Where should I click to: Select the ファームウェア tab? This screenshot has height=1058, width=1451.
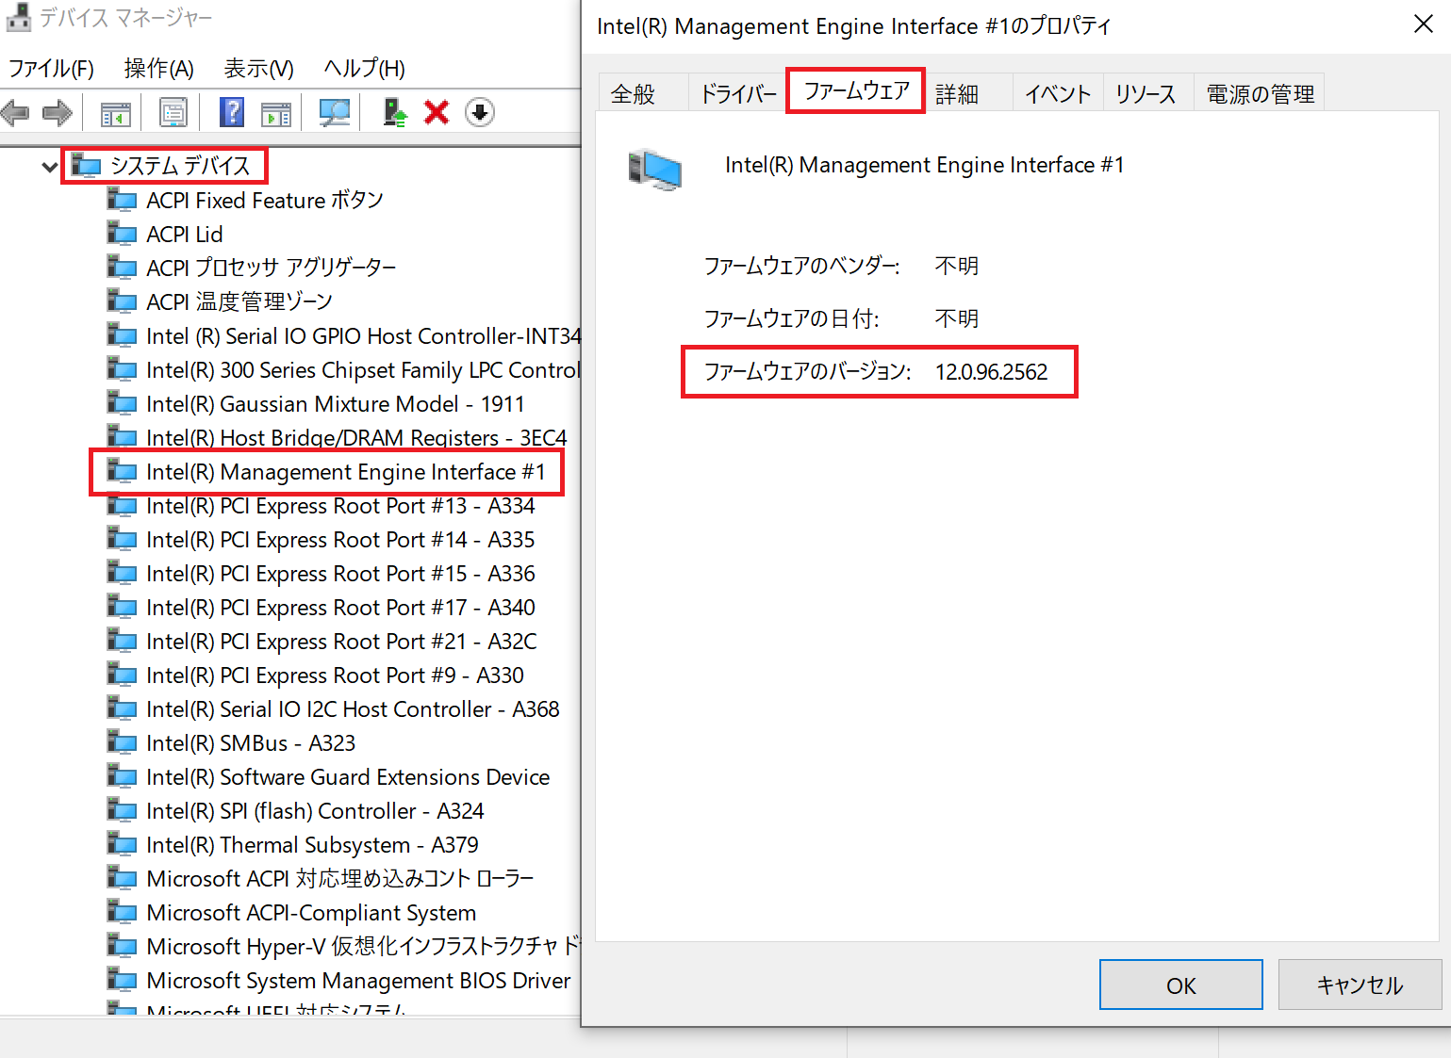click(x=856, y=90)
